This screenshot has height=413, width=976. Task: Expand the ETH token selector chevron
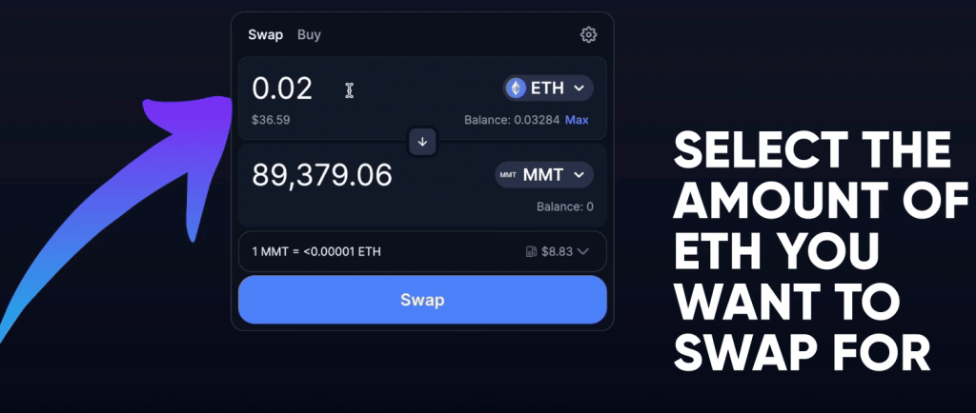pos(579,88)
